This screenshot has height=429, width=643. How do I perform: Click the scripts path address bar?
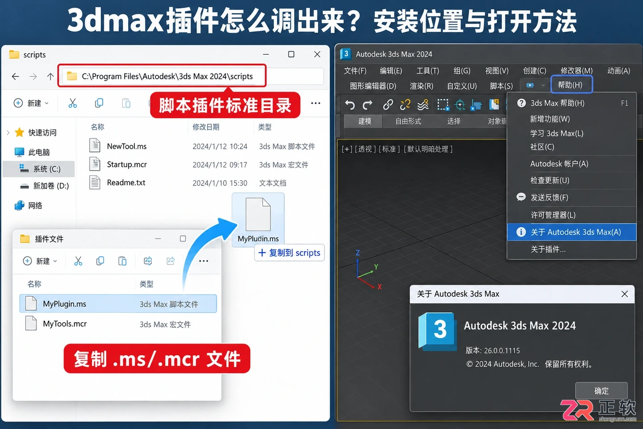pyautogui.click(x=193, y=76)
